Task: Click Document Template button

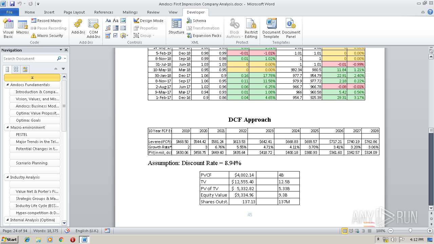Action: click(271, 28)
